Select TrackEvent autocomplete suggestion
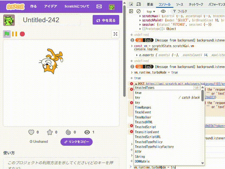 (167, 112)
